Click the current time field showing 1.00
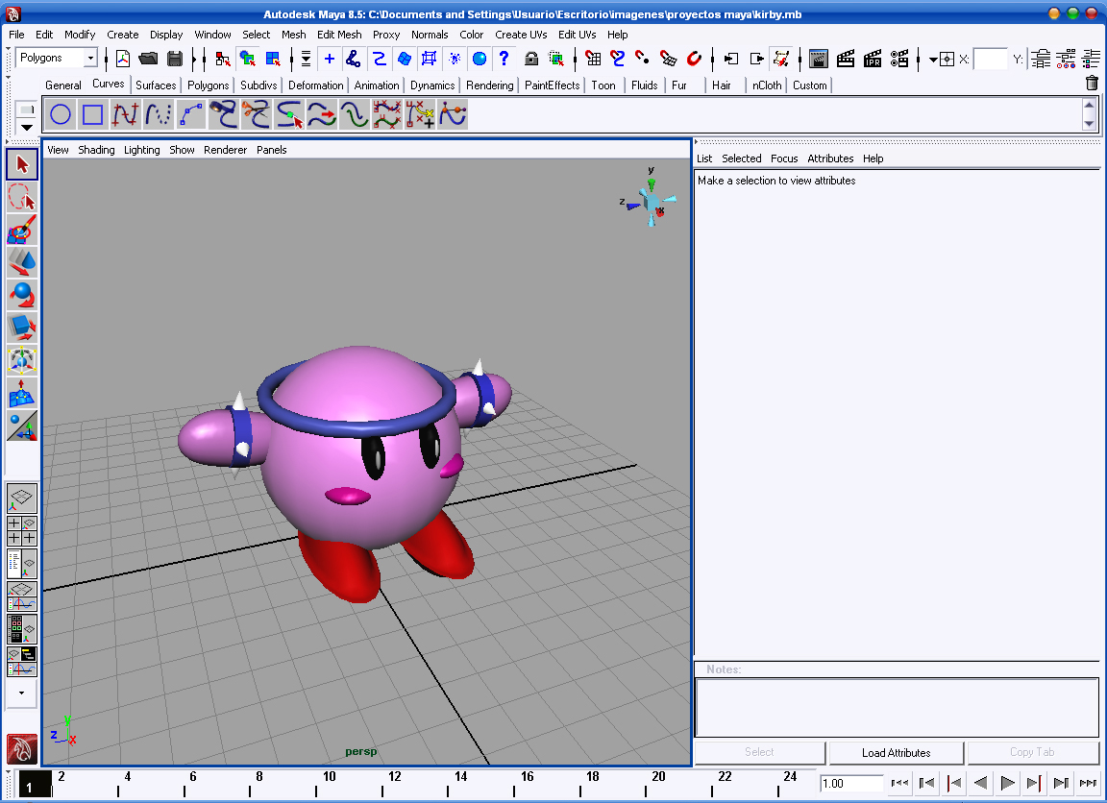The width and height of the screenshot is (1107, 803). (x=851, y=783)
